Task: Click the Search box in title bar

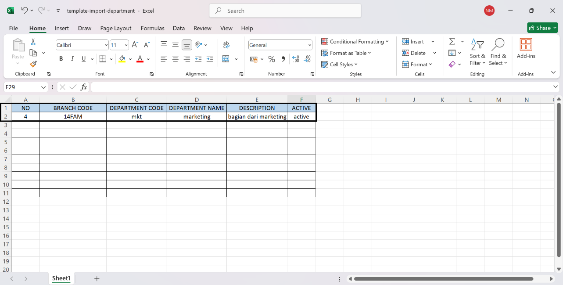Action: coord(285,11)
